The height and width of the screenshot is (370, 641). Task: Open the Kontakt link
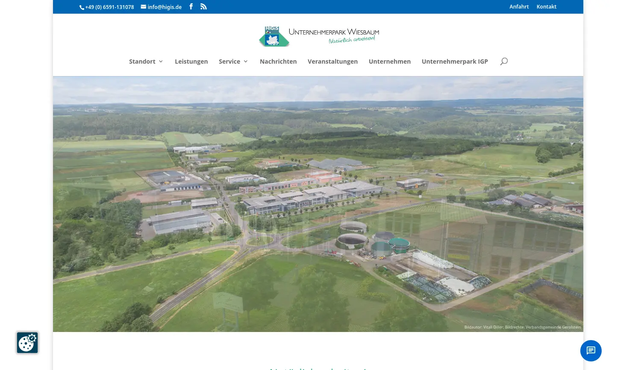coord(546,7)
